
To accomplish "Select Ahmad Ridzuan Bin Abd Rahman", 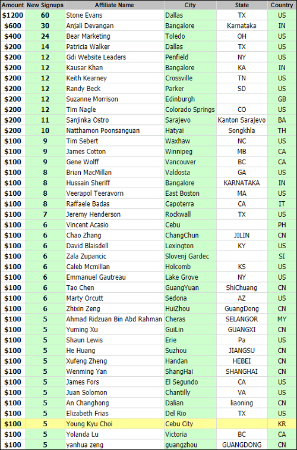I will coord(114,319).
